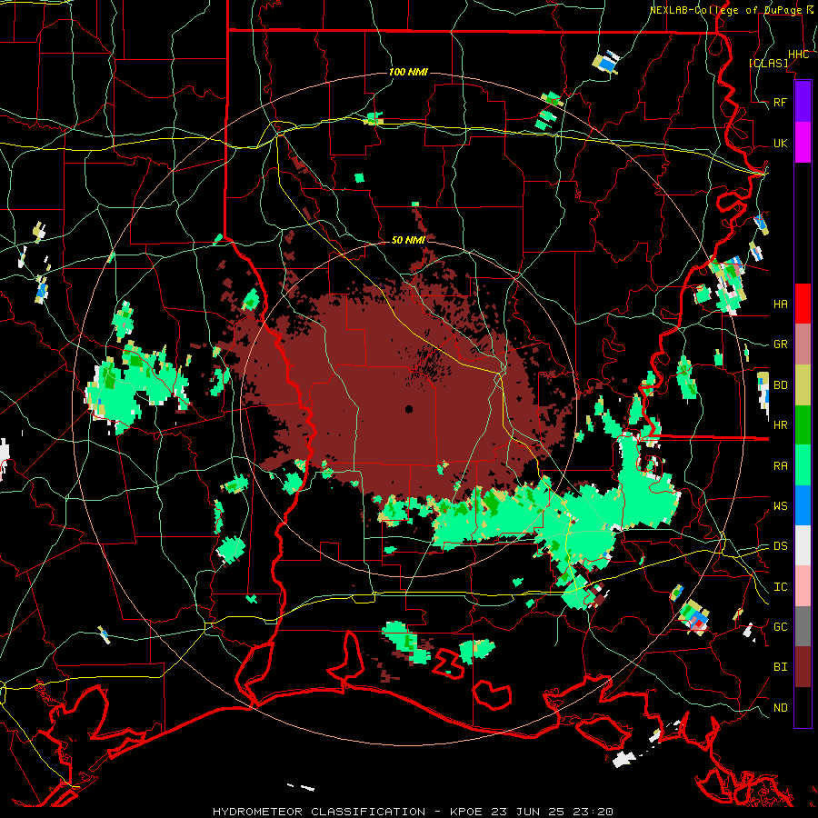Image resolution: width=818 pixels, height=818 pixels.
Task: Click the brown BI legend color swatch
Action: 803,667
